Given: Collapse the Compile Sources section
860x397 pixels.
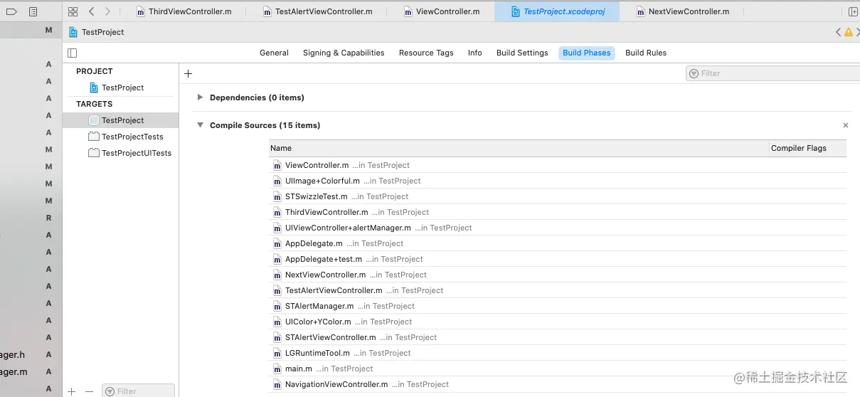Looking at the screenshot, I should 200,125.
